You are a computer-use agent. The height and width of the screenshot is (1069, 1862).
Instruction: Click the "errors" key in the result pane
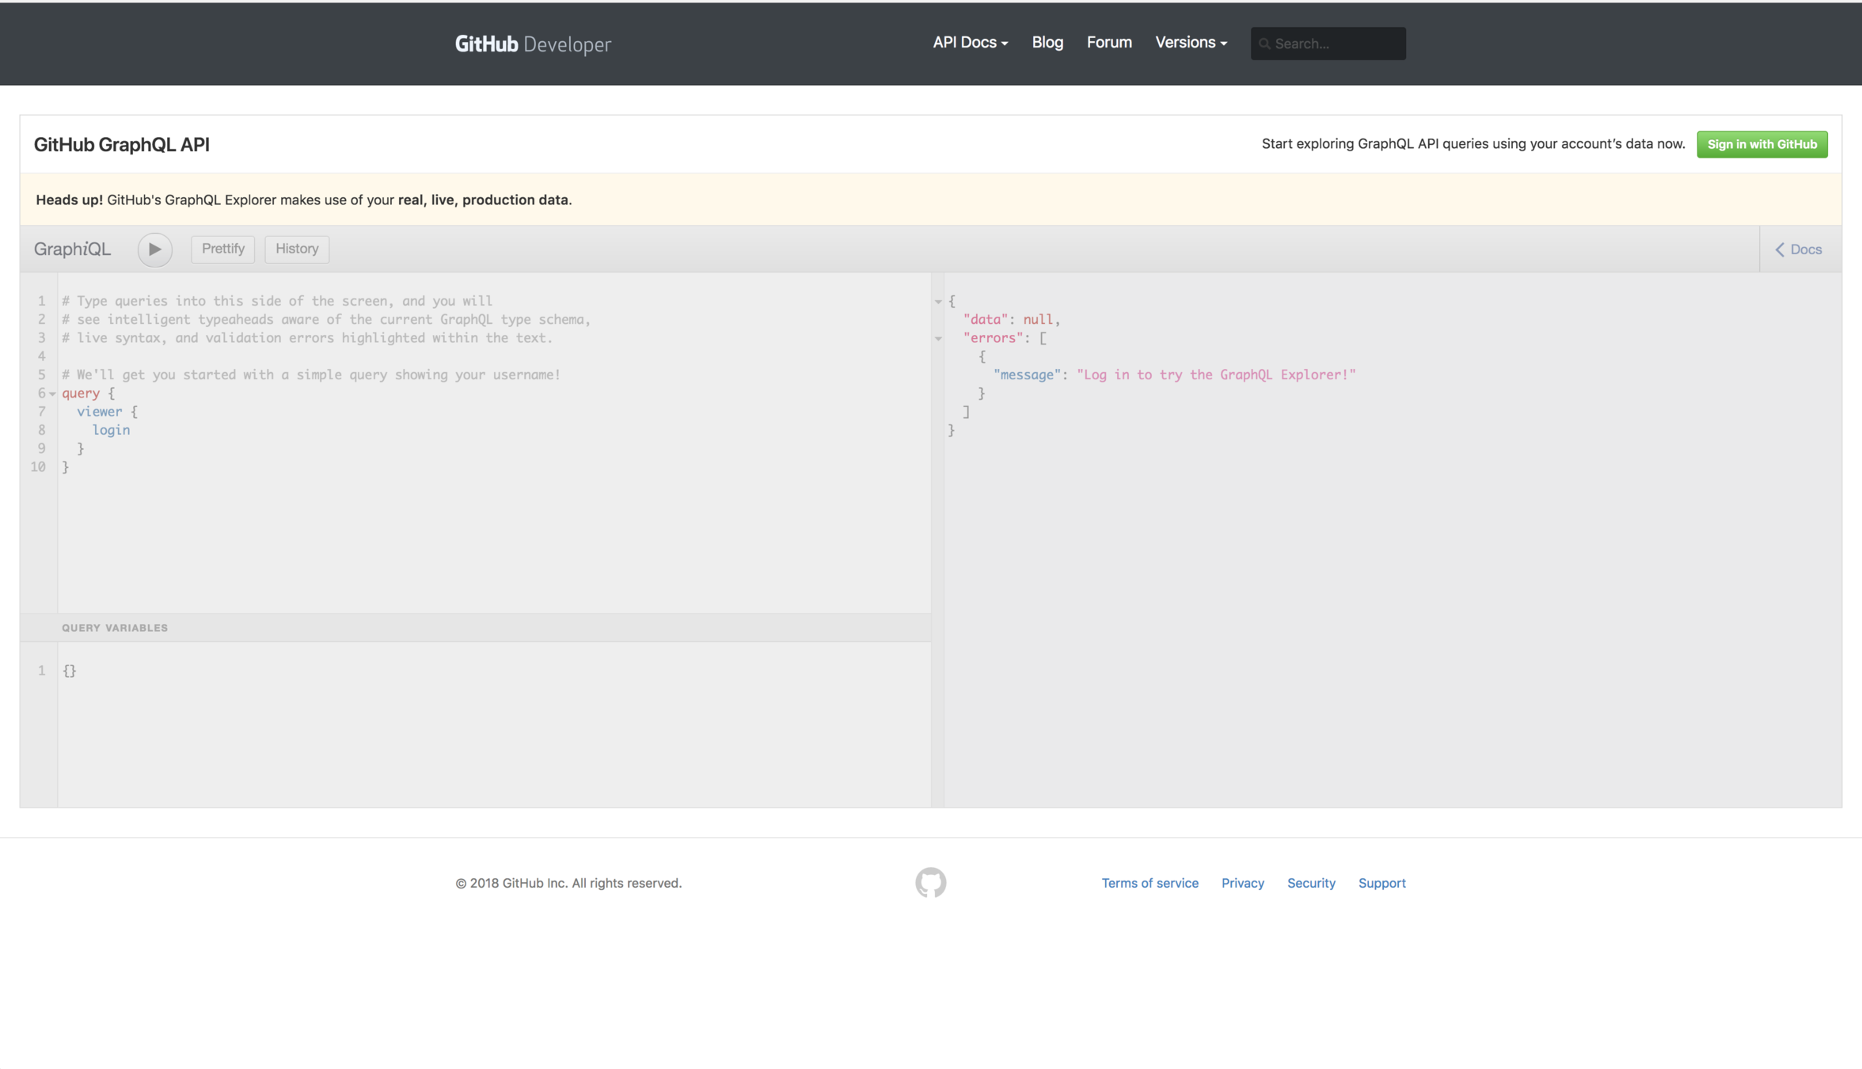point(993,338)
